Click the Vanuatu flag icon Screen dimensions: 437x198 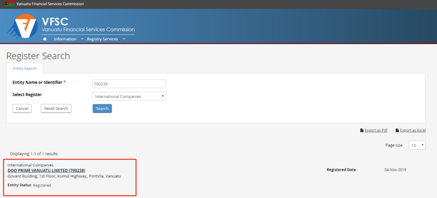coord(10,4)
